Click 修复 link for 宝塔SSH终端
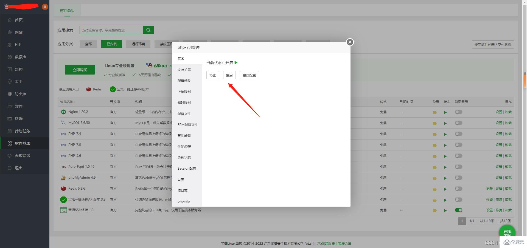This screenshot has height=248, width=527. click(499, 210)
